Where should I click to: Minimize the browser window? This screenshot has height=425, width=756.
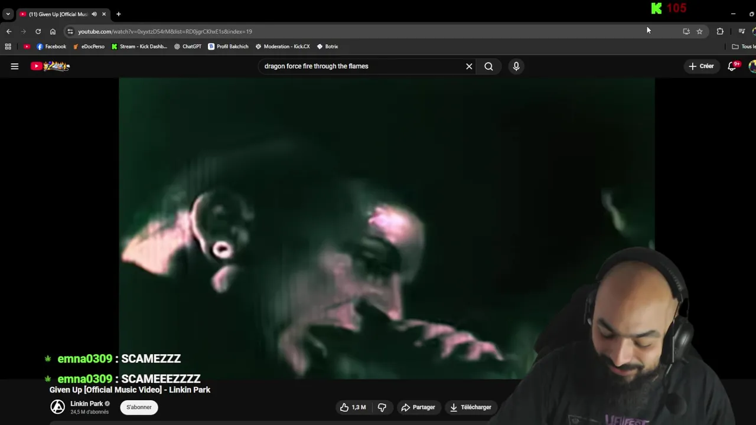click(733, 14)
